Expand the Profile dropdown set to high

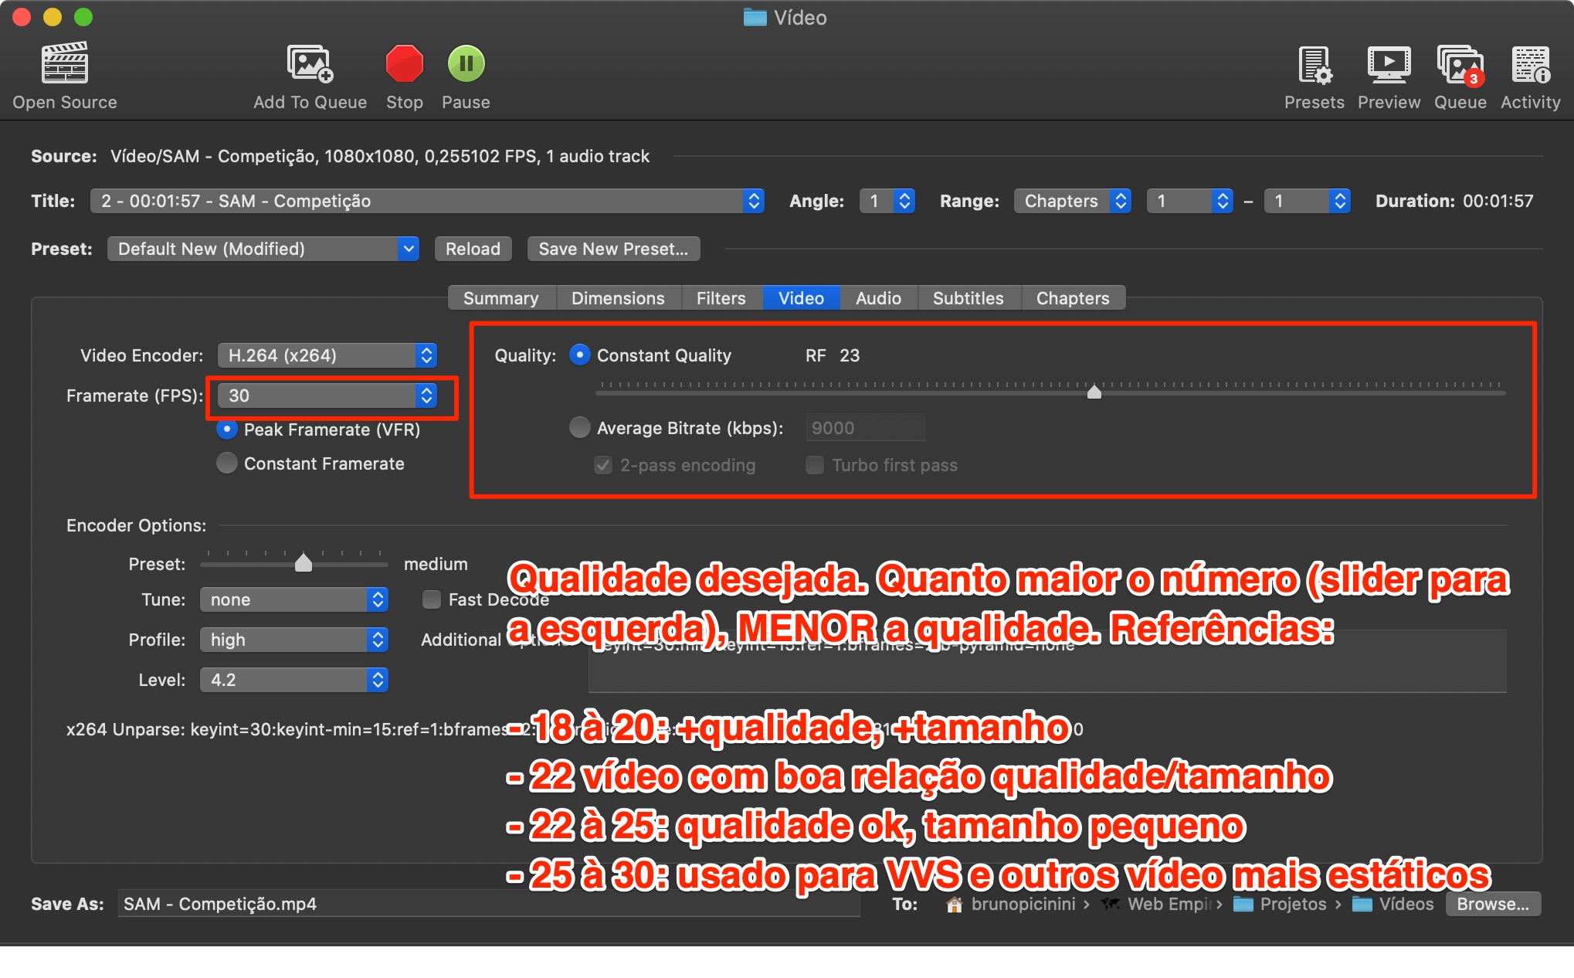pyautogui.click(x=293, y=640)
